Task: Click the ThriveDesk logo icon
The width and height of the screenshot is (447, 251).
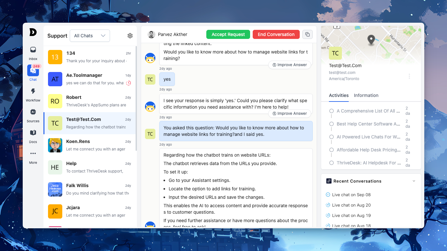Action: 33,32
